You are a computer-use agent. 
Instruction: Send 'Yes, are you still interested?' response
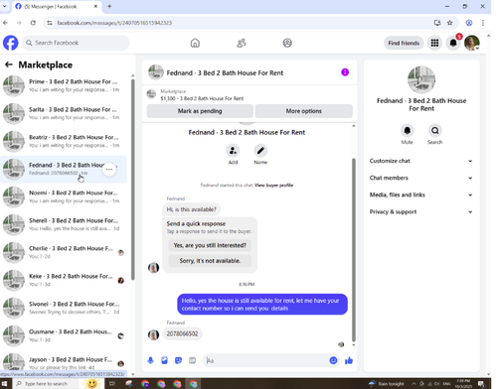point(210,245)
